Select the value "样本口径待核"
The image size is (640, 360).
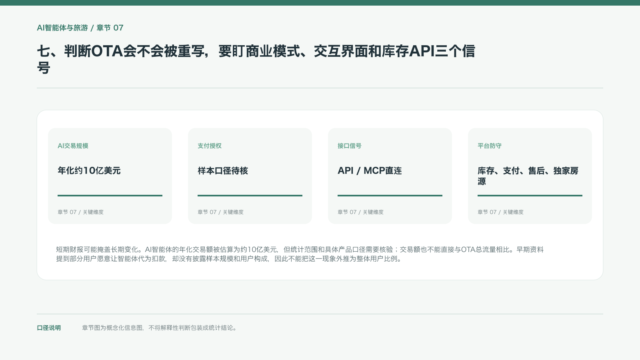[x=223, y=171]
